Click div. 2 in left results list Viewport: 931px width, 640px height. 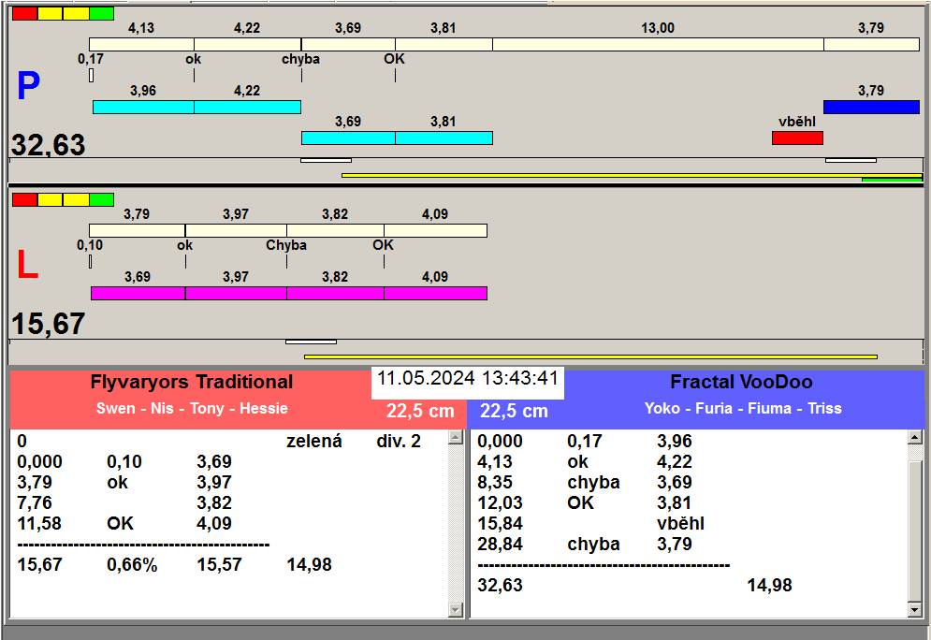(399, 441)
